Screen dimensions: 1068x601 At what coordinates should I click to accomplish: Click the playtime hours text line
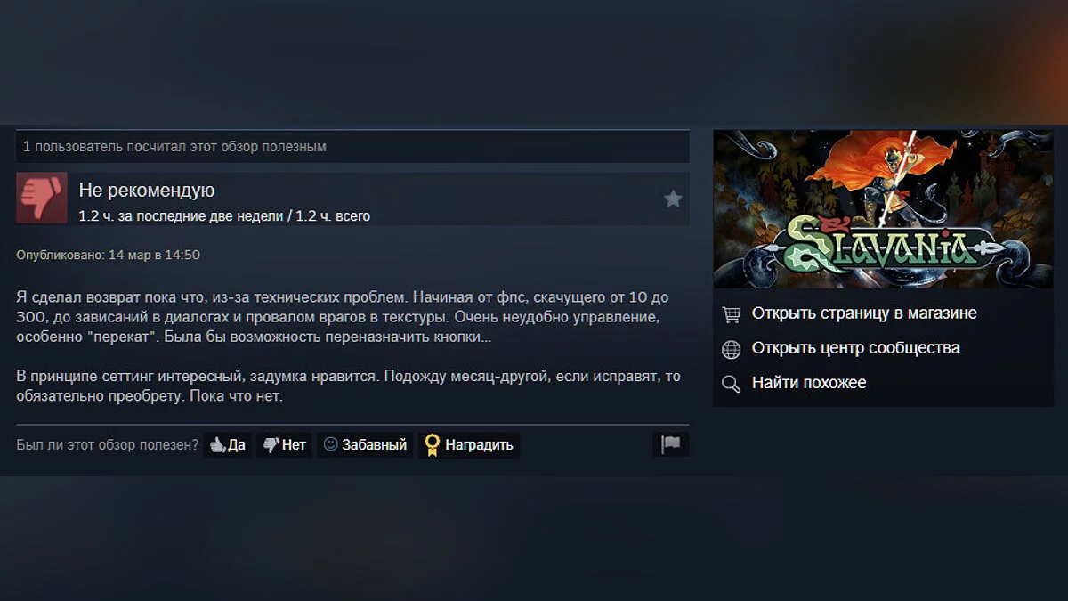tap(224, 216)
